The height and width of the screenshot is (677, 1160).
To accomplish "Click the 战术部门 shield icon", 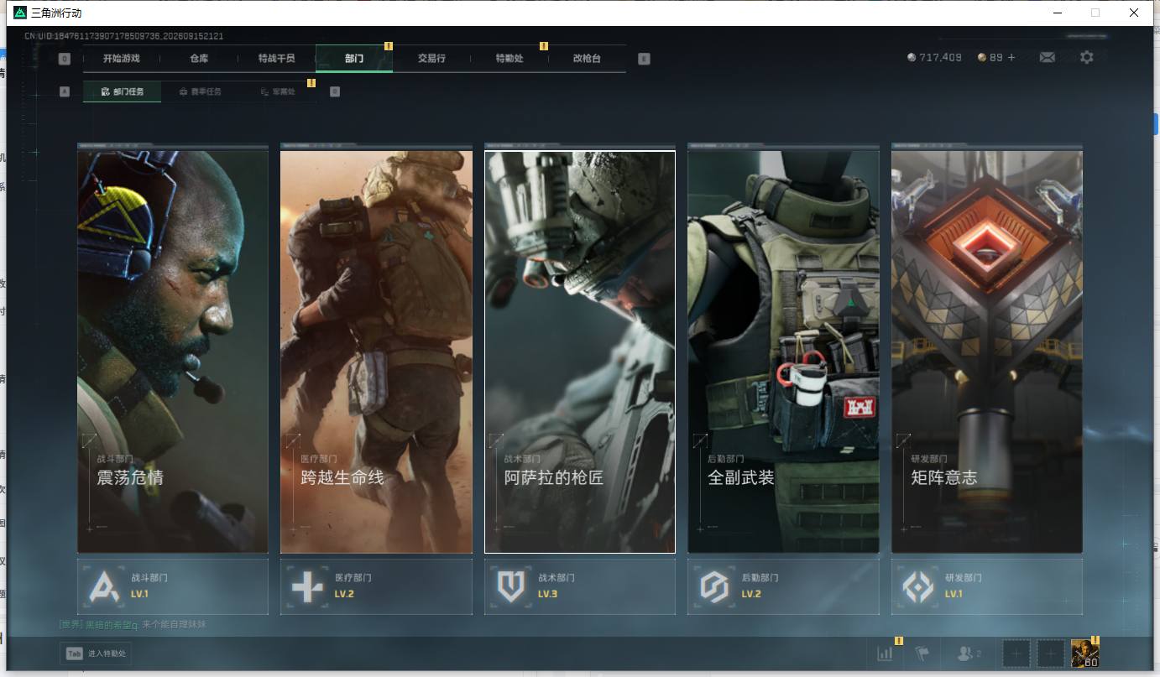I will 511,586.
